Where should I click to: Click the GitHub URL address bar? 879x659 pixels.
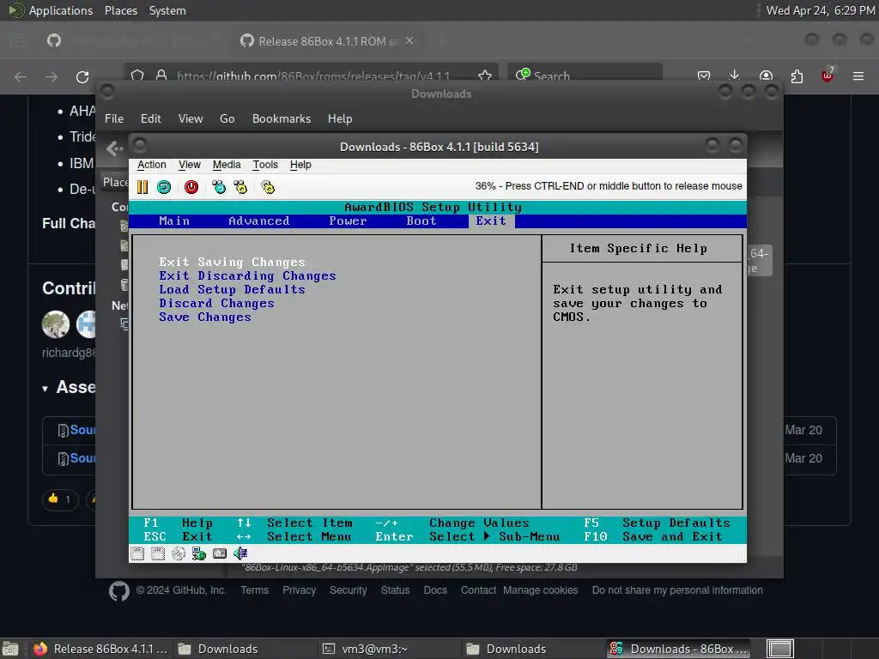click(312, 76)
